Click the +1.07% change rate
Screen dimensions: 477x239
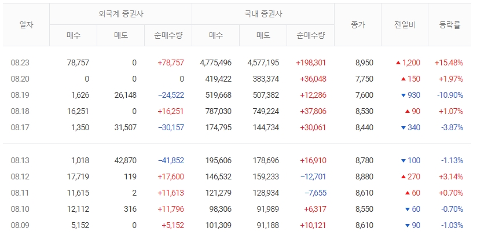click(451, 111)
